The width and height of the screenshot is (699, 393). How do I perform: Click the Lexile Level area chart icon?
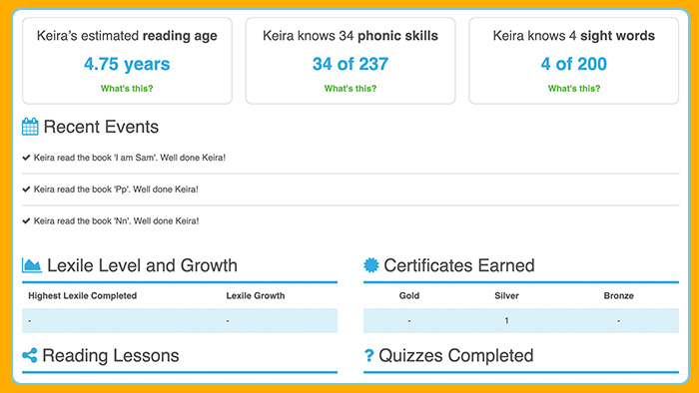pyautogui.click(x=32, y=265)
